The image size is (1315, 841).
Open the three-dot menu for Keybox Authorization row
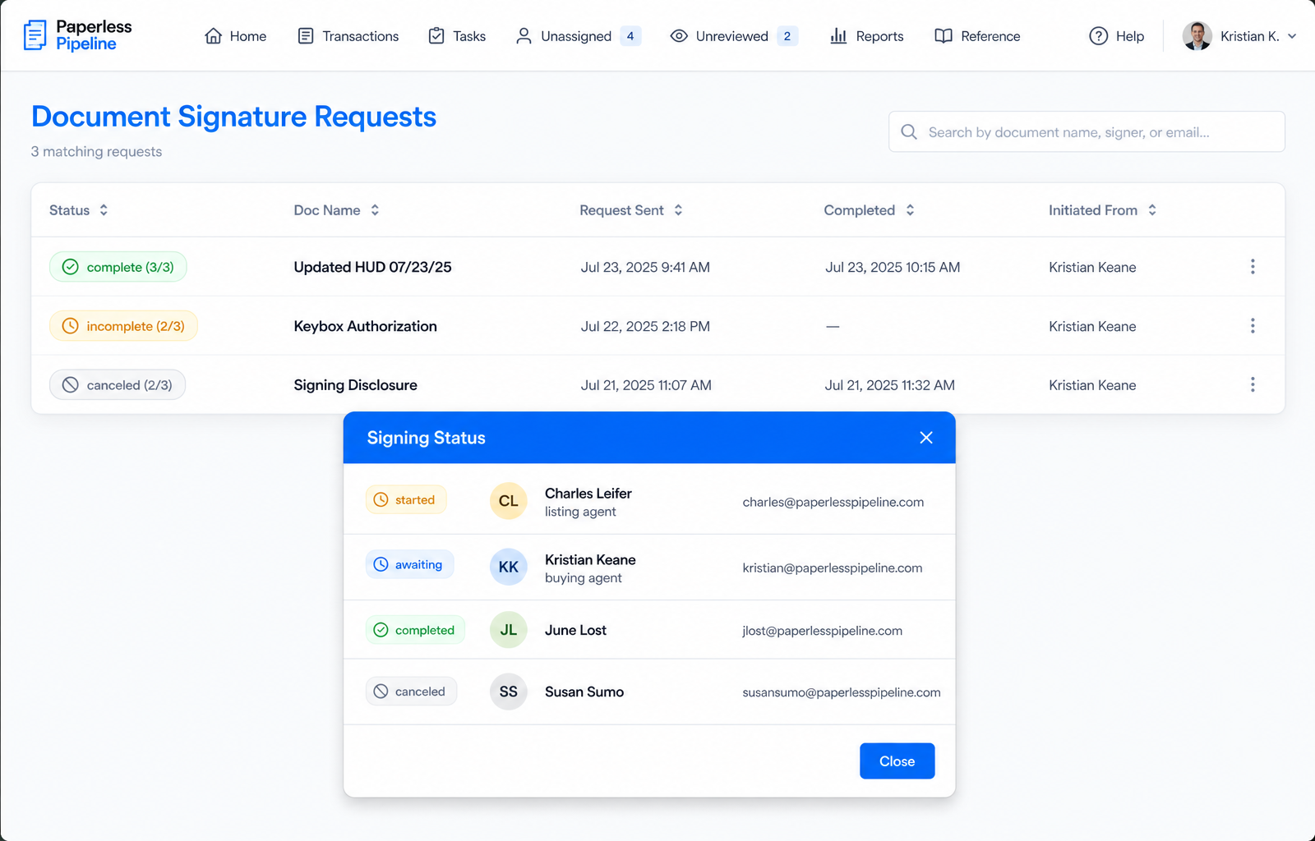point(1253,326)
